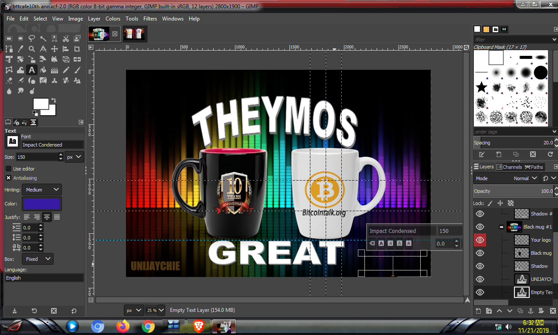The height and width of the screenshot is (335, 558).
Task: Select the Heal bandage tool
Action: click(66, 80)
